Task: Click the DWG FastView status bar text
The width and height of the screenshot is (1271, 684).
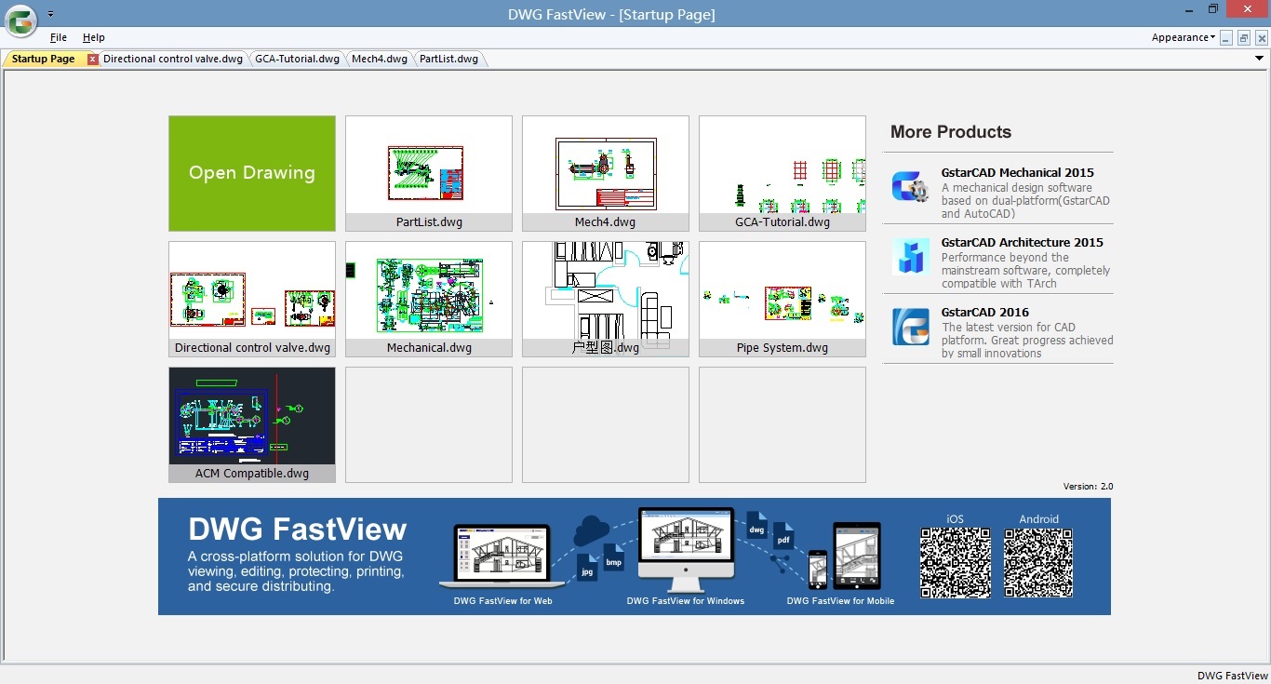Action: click(x=1232, y=676)
